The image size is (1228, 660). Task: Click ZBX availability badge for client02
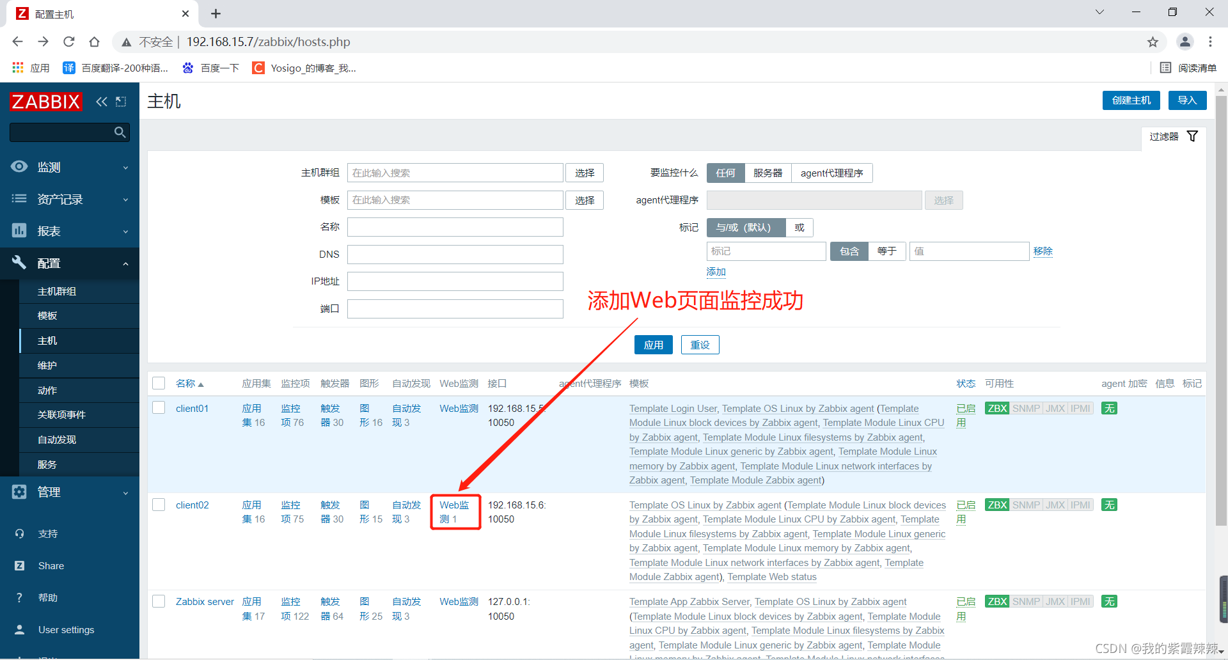point(997,505)
